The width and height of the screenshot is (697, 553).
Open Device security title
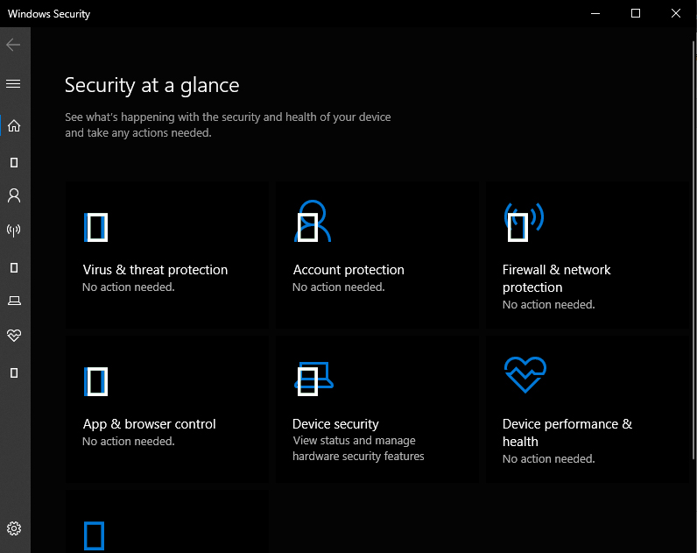(335, 424)
